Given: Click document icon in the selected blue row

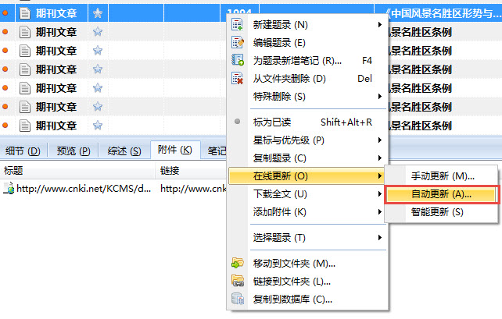Looking at the screenshot, I should 25,13.
